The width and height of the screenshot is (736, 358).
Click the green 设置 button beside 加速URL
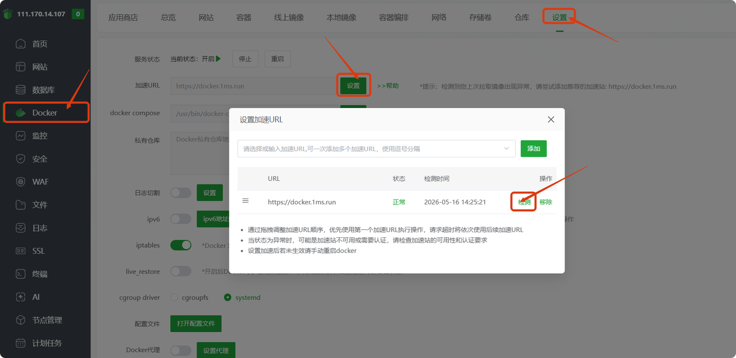point(353,86)
